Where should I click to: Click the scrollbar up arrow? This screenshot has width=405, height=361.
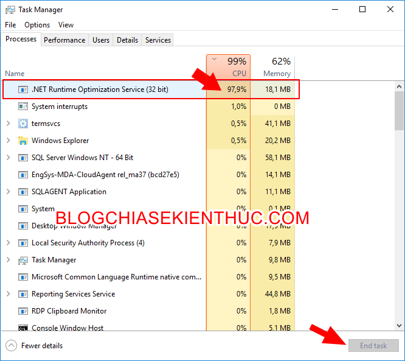[x=400, y=86]
